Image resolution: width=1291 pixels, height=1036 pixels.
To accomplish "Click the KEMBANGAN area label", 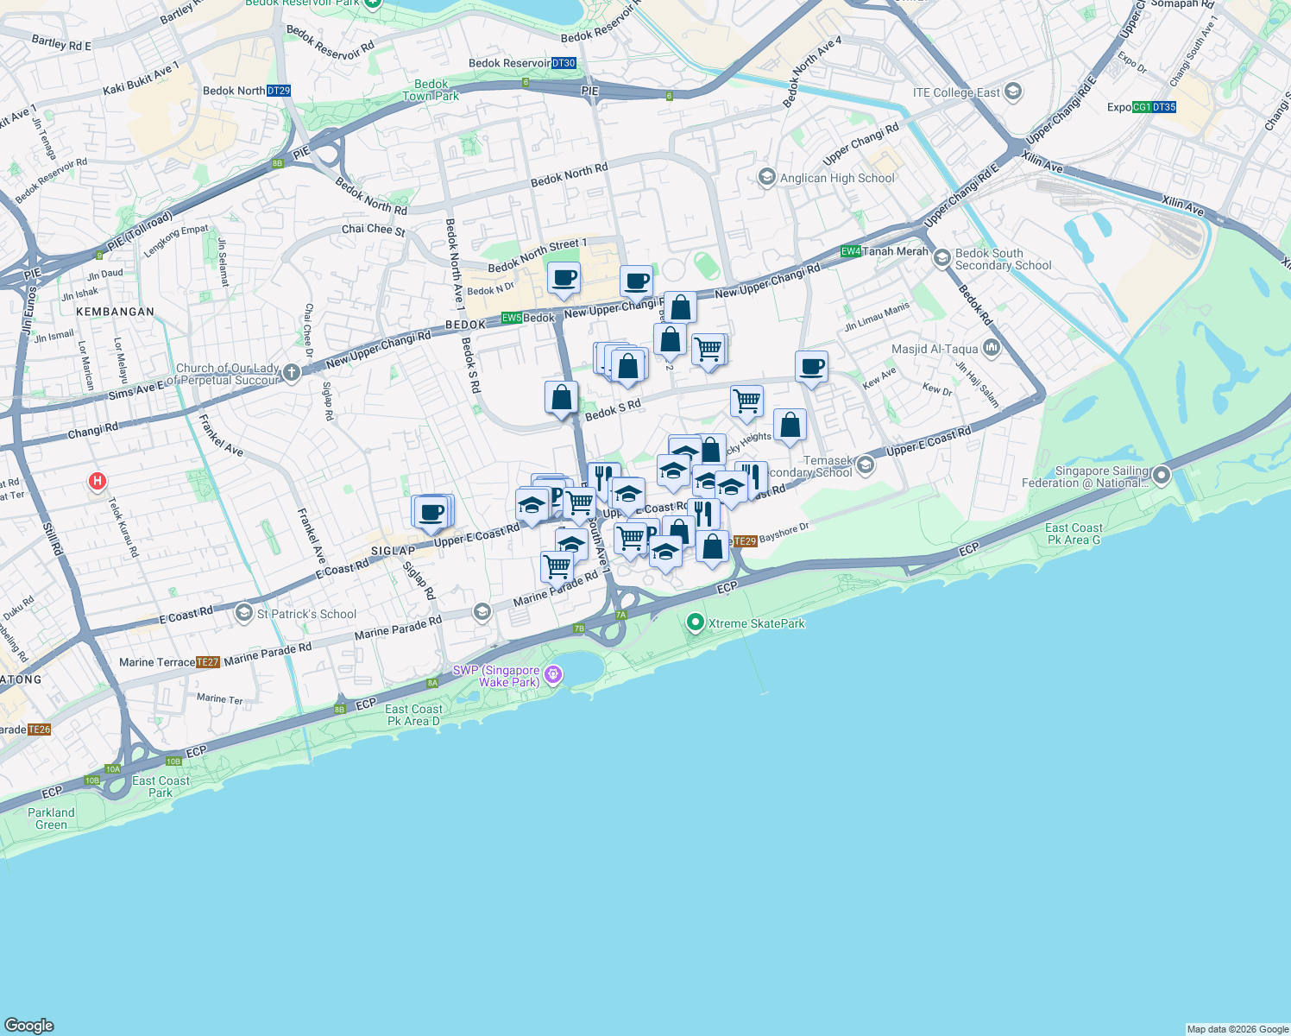I will coord(115,312).
